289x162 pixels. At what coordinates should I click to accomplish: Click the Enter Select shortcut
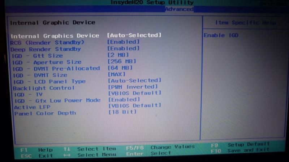(148, 153)
